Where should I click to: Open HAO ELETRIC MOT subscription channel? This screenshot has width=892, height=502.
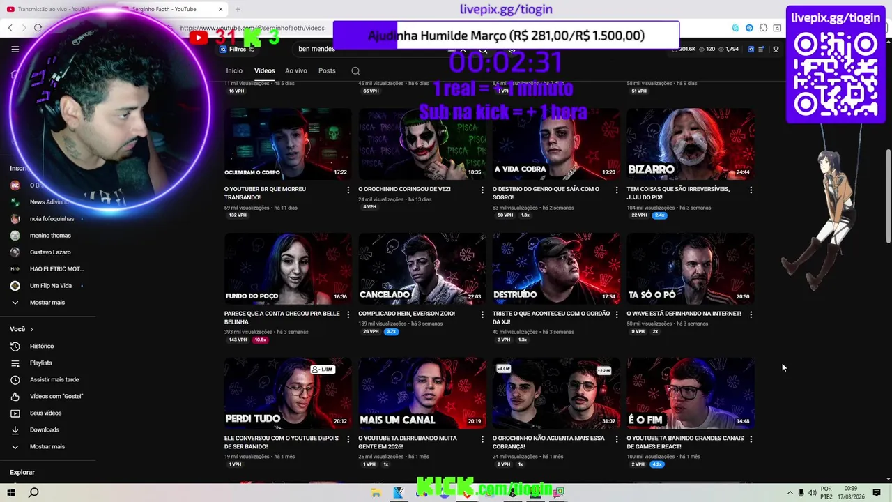[x=56, y=269]
